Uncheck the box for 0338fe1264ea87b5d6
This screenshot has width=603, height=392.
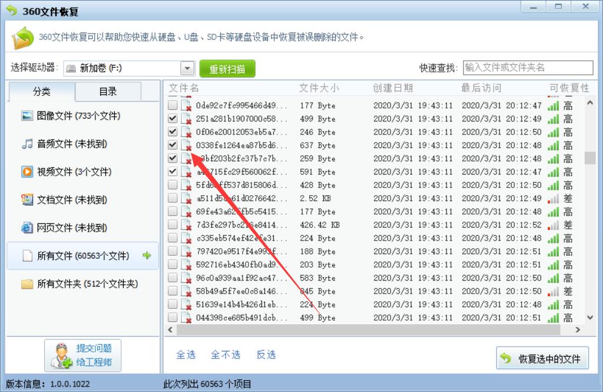[x=173, y=145]
